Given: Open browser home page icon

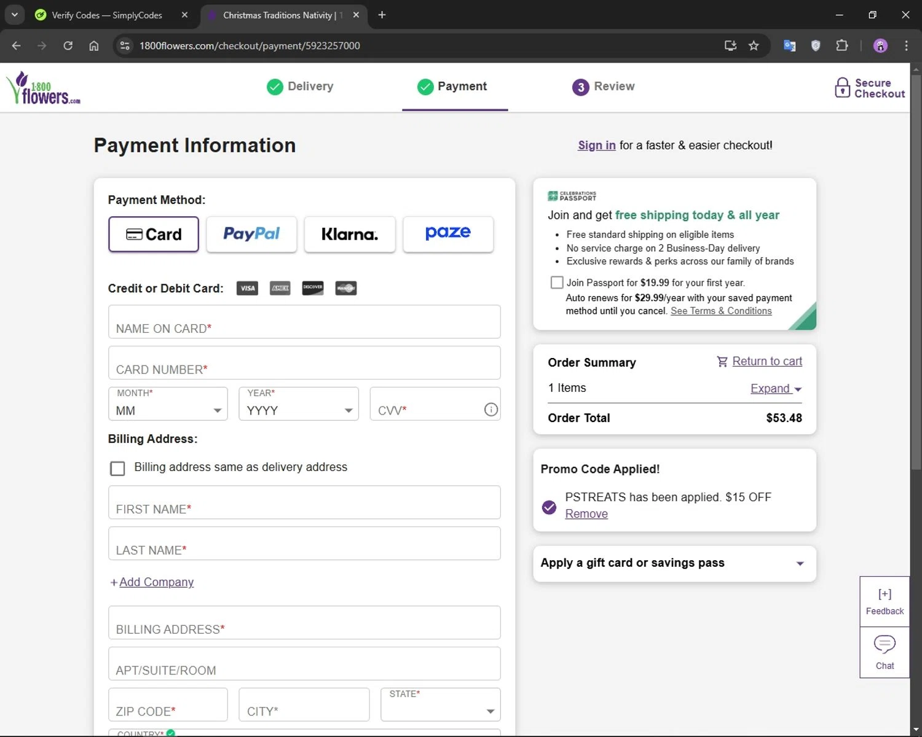Looking at the screenshot, I should pos(94,45).
